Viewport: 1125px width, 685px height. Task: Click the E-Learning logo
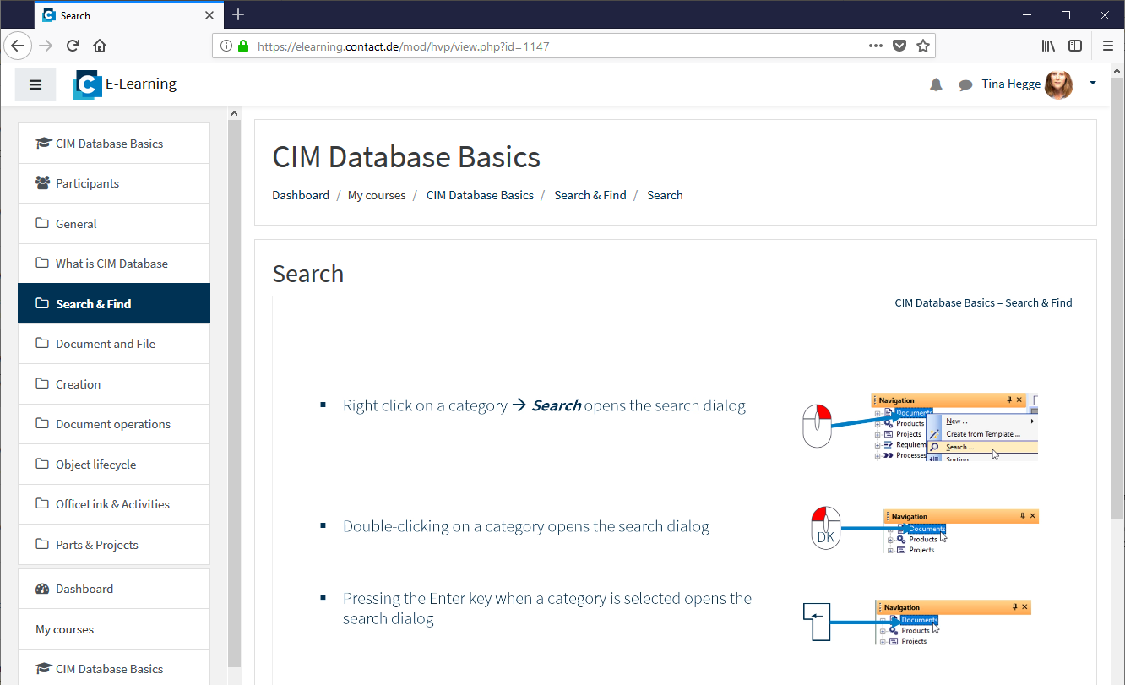click(125, 84)
